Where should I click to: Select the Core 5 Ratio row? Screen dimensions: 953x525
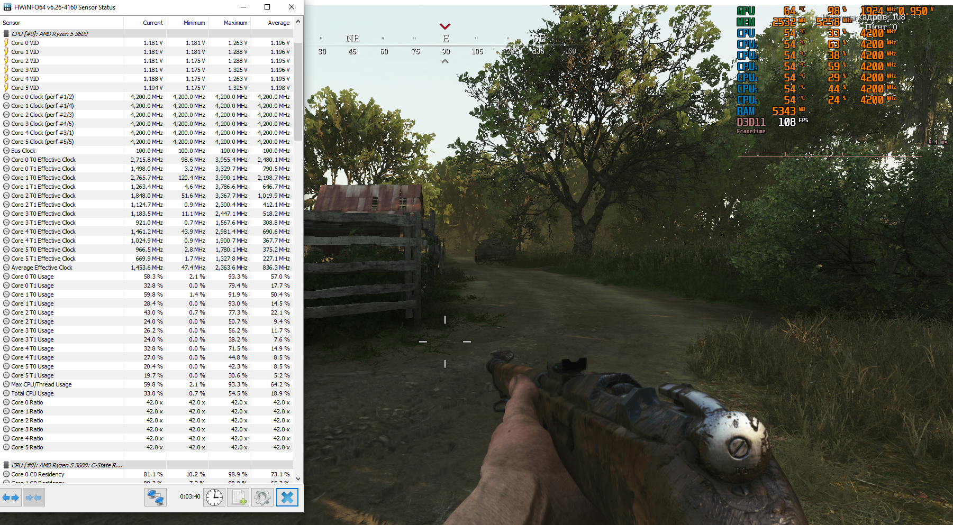pos(147,447)
